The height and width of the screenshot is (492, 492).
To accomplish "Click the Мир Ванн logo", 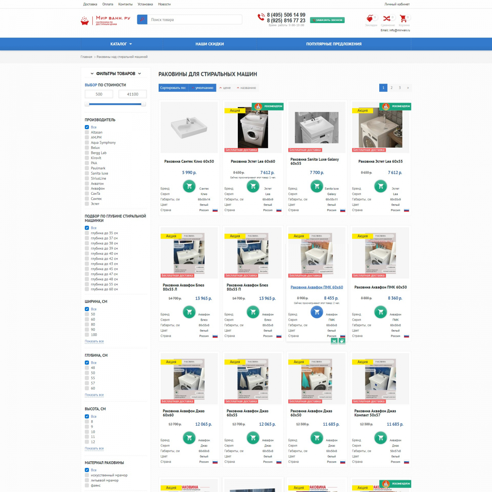I will click(105, 20).
